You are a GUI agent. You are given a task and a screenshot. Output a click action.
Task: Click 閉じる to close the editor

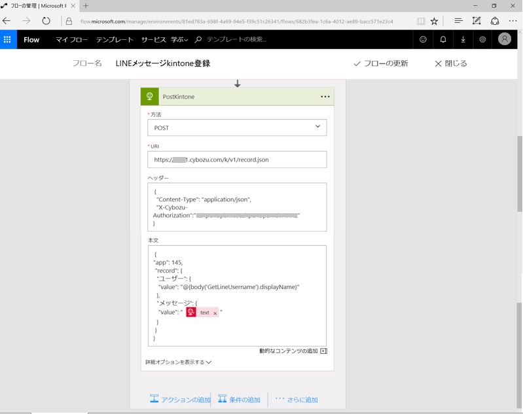(450, 63)
